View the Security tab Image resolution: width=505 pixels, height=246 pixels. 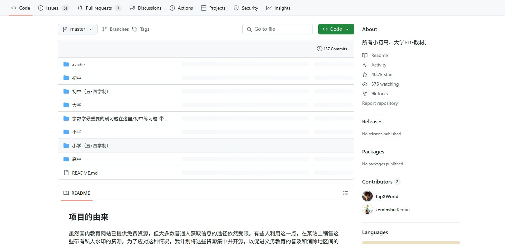pyautogui.click(x=246, y=8)
